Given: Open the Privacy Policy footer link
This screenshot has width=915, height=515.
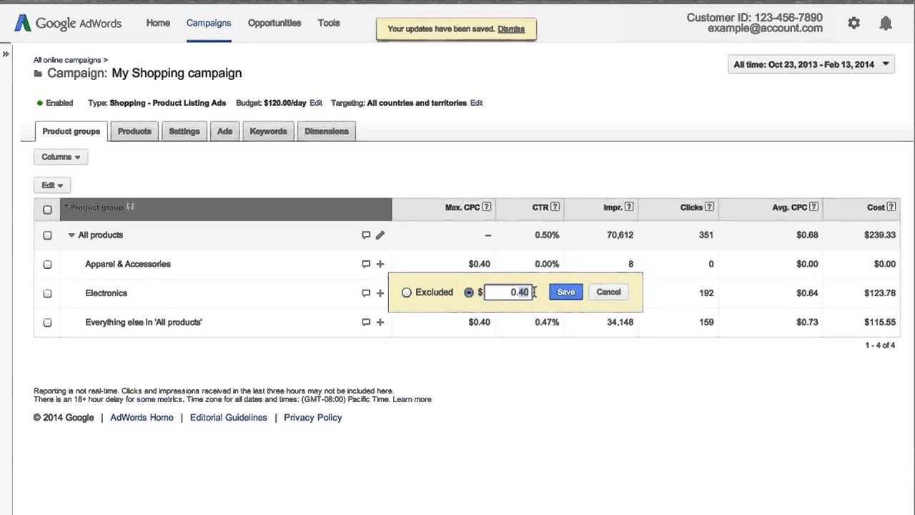Looking at the screenshot, I should pos(312,418).
